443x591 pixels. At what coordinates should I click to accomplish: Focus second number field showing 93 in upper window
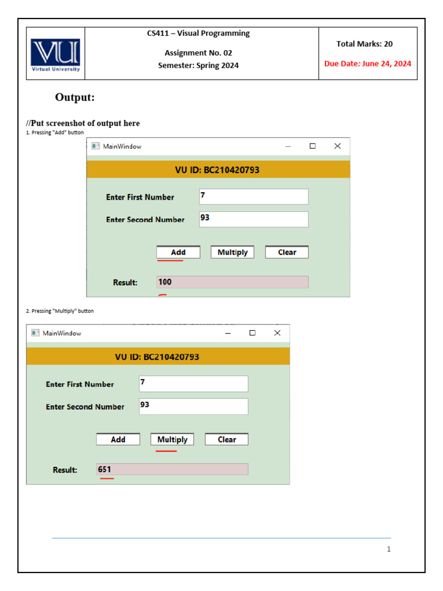click(x=254, y=219)
